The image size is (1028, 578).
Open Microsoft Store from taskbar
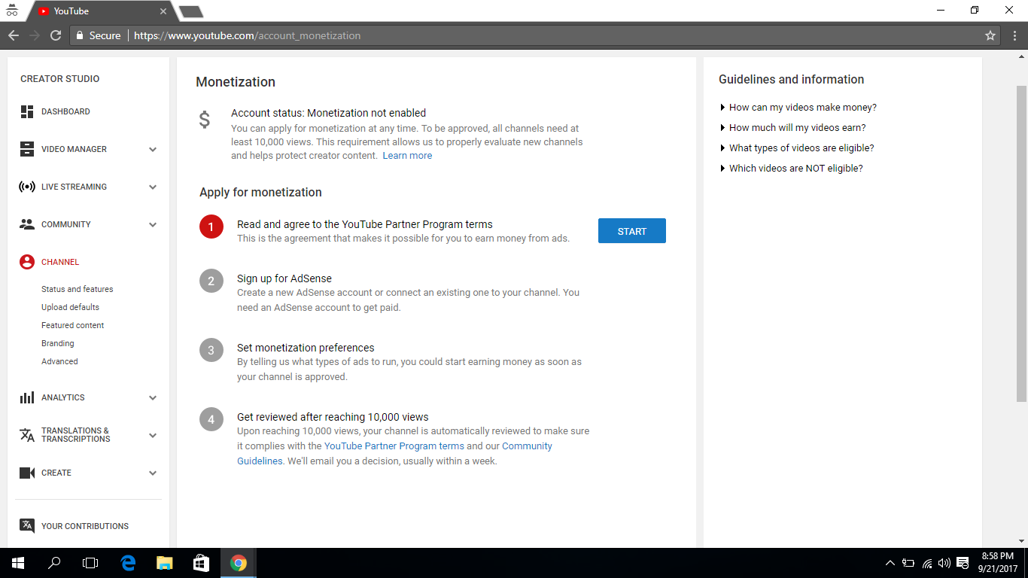[x=200, y=563]
